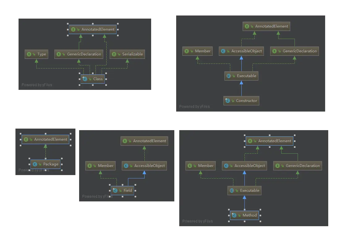Screen dimensions: 344x242
Task: Select AccessibleObject node in the Constructor diagram
Action: point(241,51)
